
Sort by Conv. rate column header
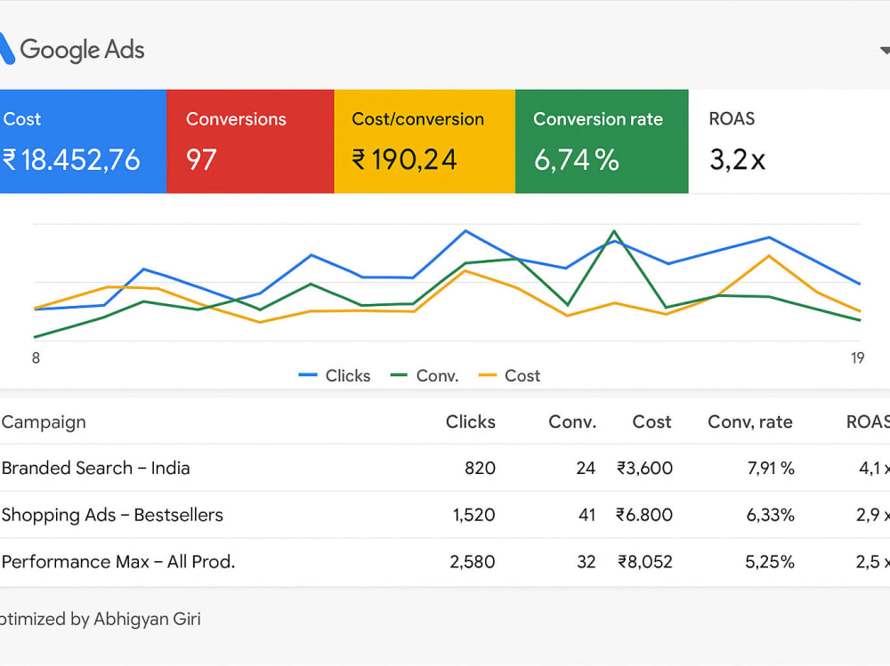tap(749, 421)
